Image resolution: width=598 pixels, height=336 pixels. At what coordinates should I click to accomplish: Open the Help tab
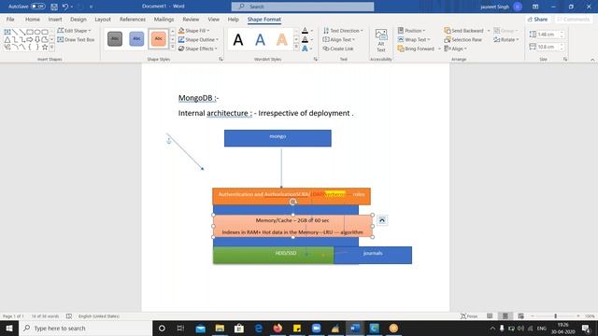[233, 19]
